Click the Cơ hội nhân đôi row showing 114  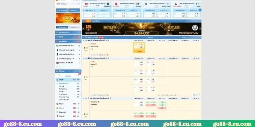[x=69, y=94]
